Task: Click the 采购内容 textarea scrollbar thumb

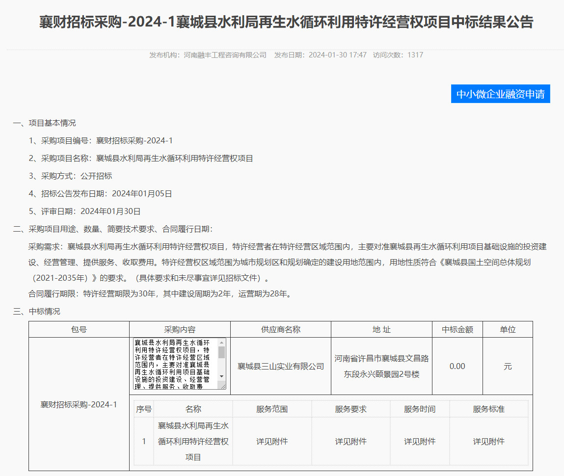Action: coord(221,352)
